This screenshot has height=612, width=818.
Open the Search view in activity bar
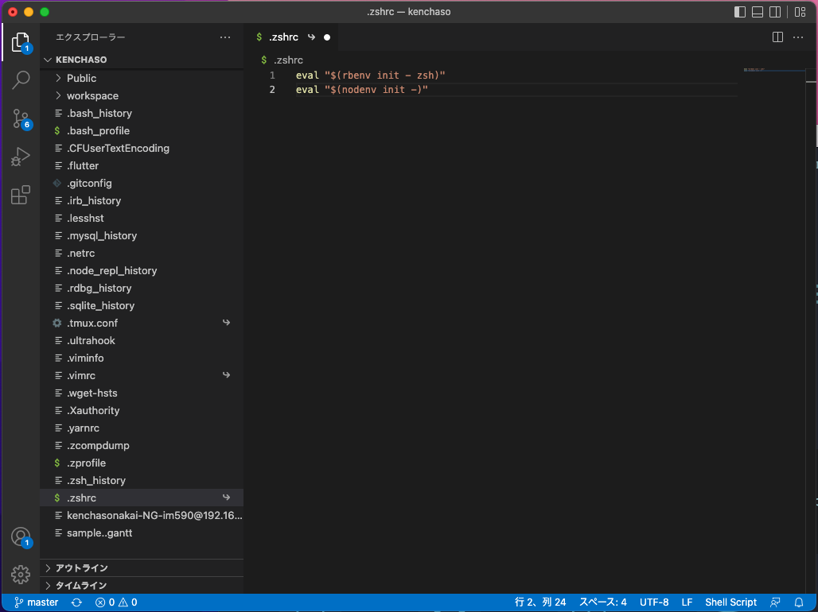[x=21, y=79]
